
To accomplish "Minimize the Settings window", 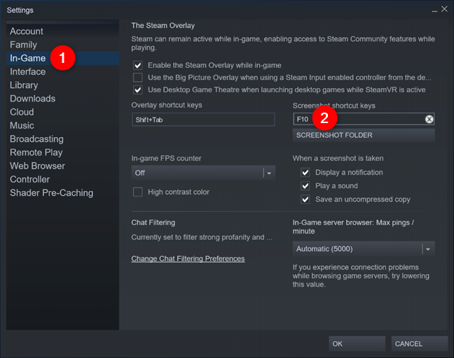I will click(434, 10).
